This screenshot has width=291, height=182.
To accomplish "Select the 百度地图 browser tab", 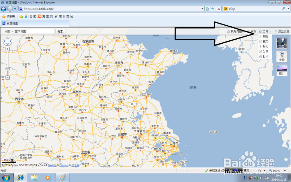I will [x=35, y=23].
